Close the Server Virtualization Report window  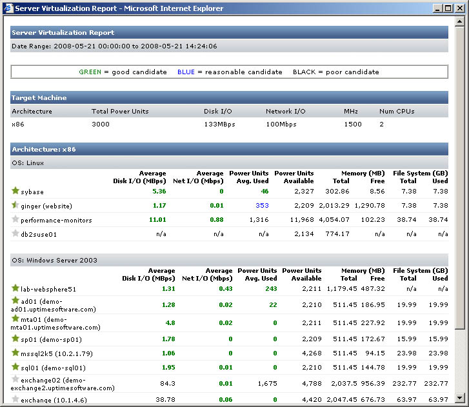click(x=459, y=8)
